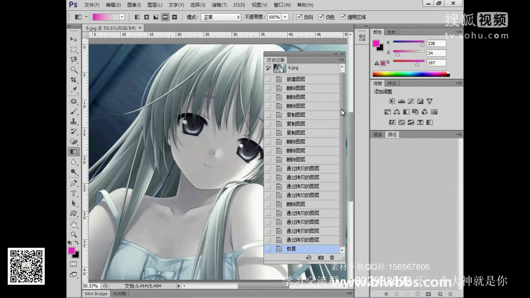Open the 图像(I) menu
530x298 pixels.
134,5
